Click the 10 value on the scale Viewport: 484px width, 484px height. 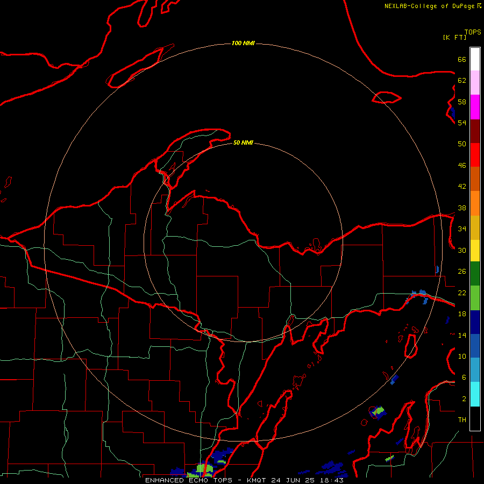pos(462,357)
